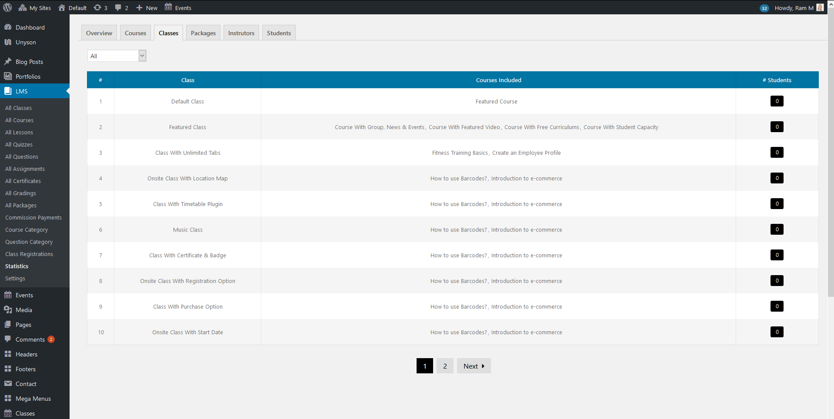Open the Media icon in sidebar
Image resolution: width=834 pixels, height=419 pixels.
click(8, 309)
